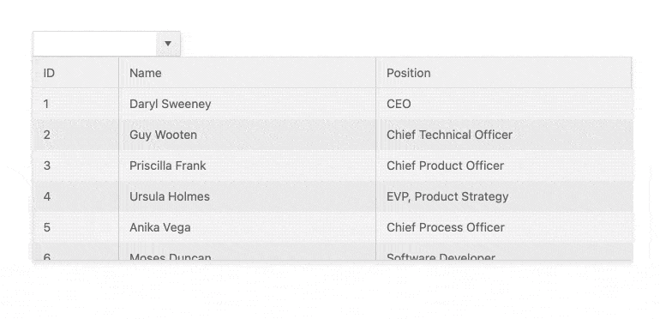Viewport: 660px width, 319px height.
Task: Click the EVP, Product Strategy cell
Action: tap(504, 196)
